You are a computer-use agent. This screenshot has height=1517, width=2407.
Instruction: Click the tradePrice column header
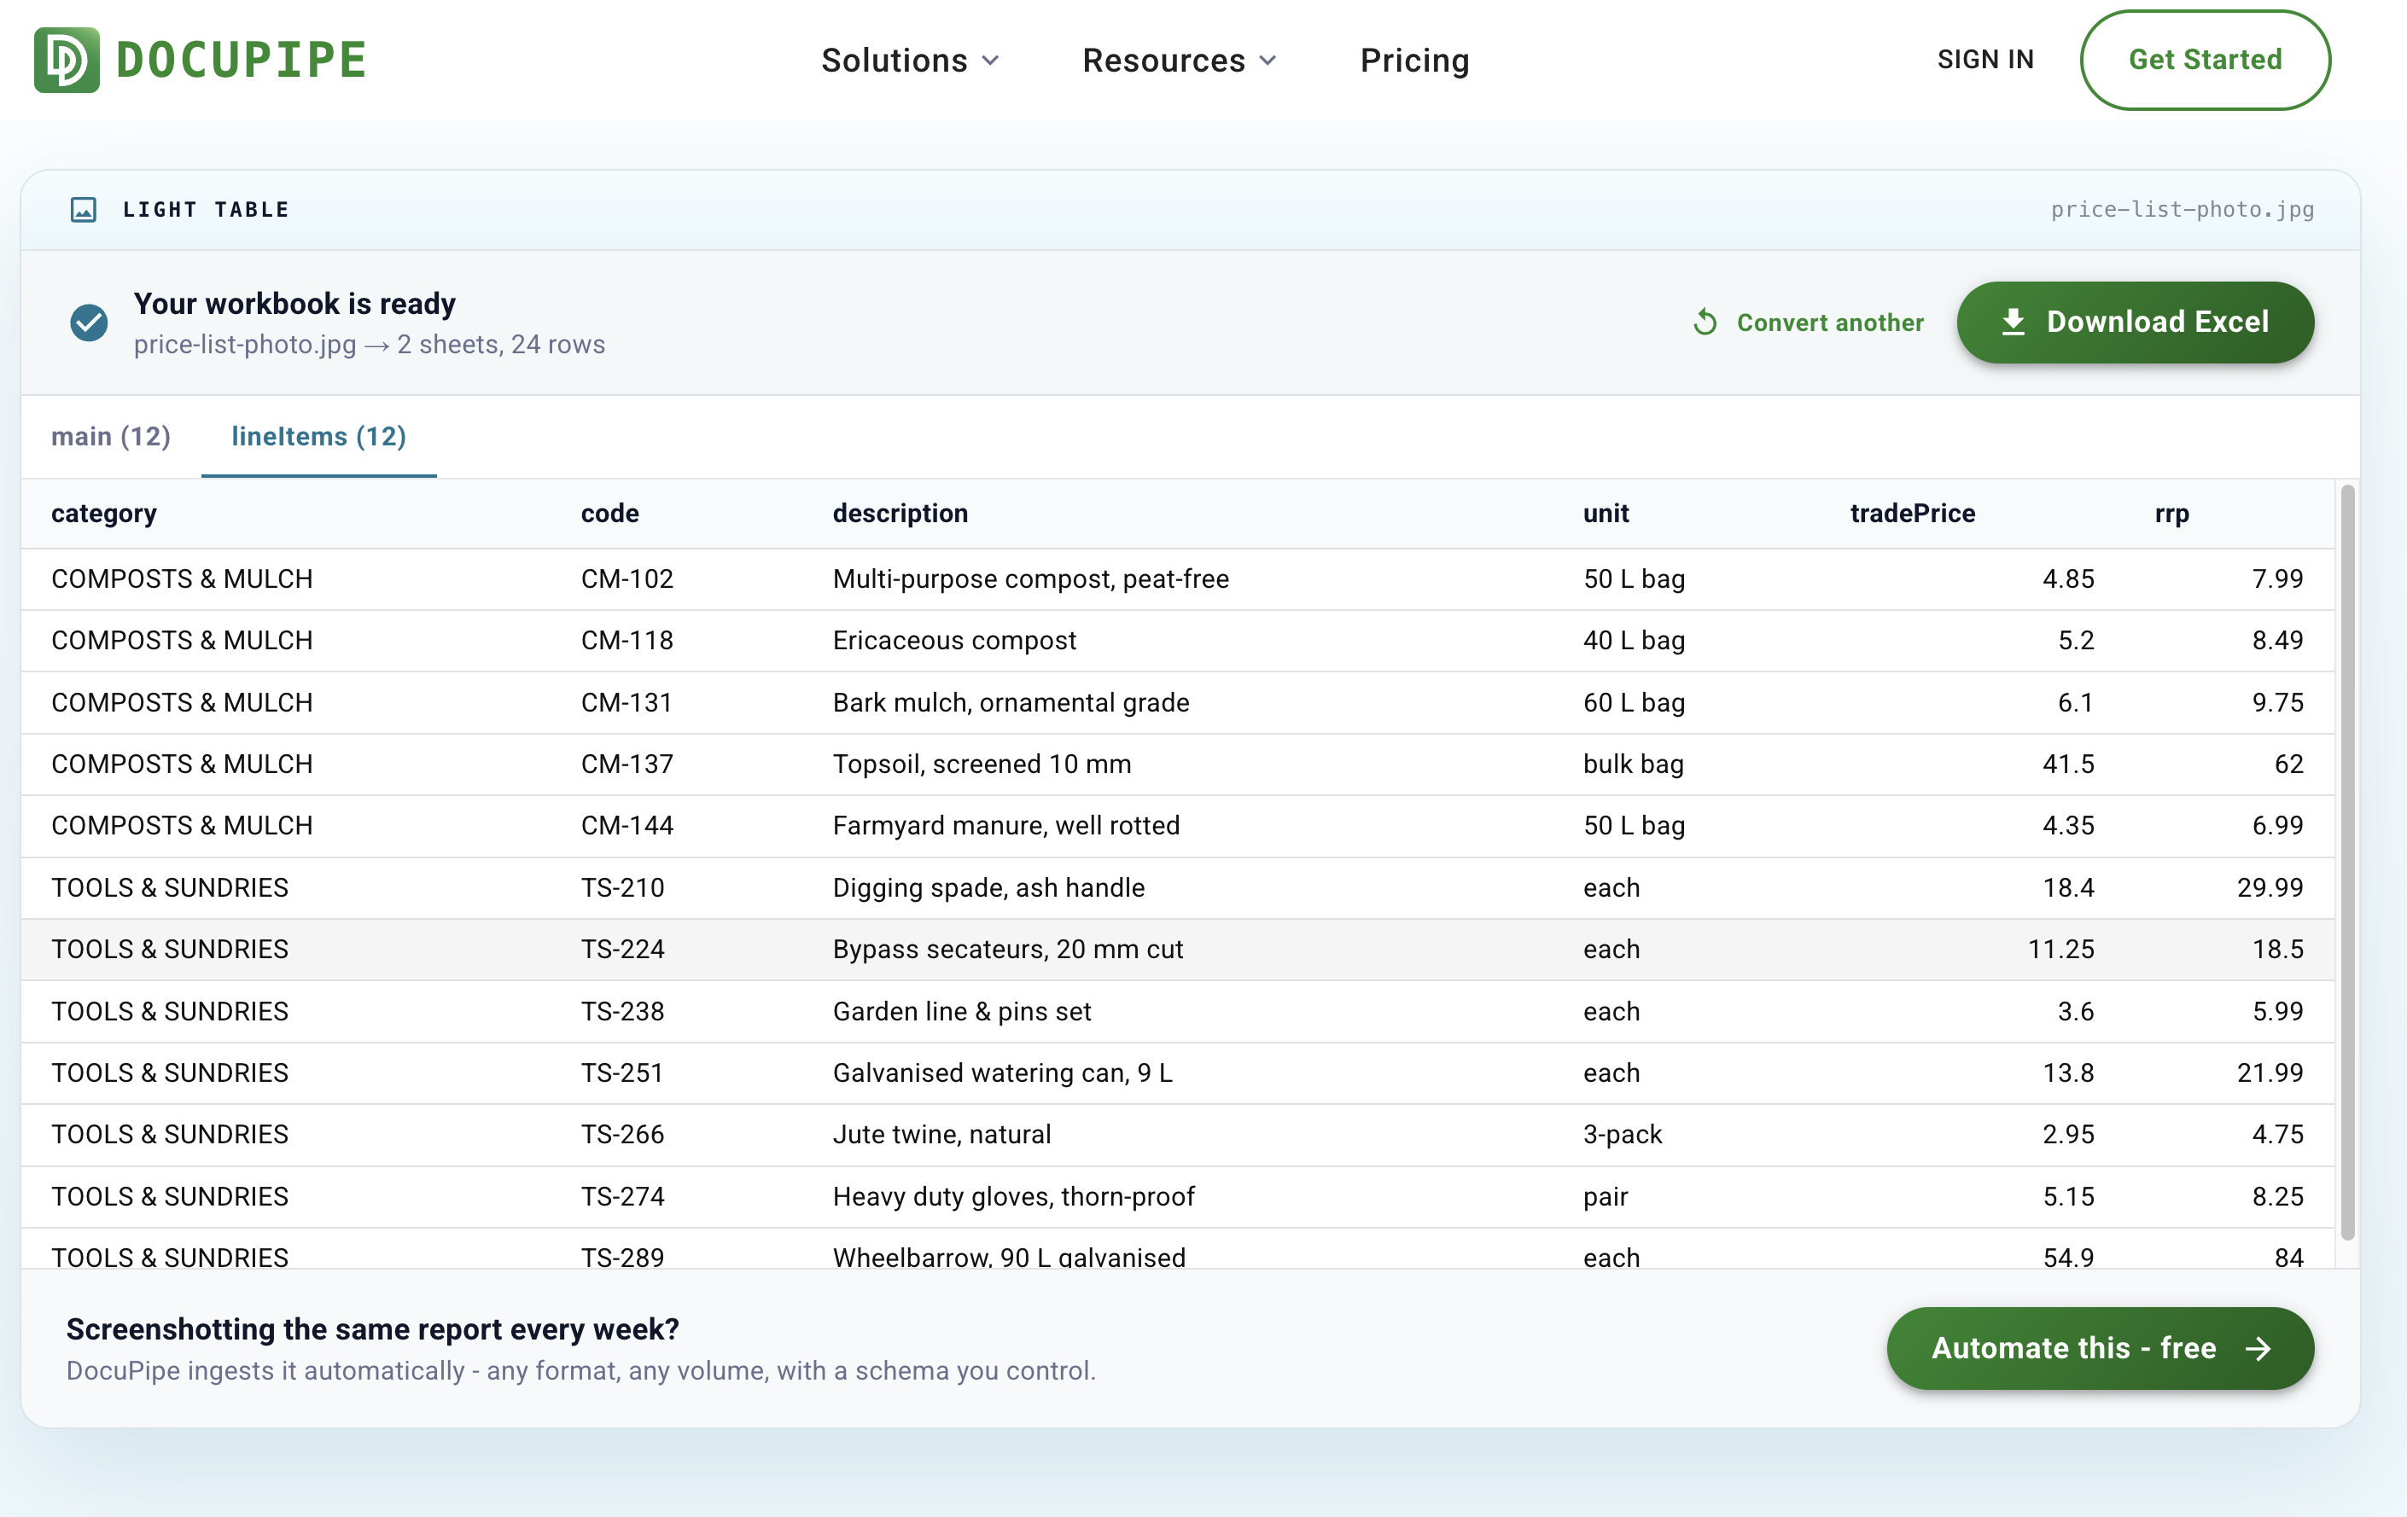(1912, 514)
